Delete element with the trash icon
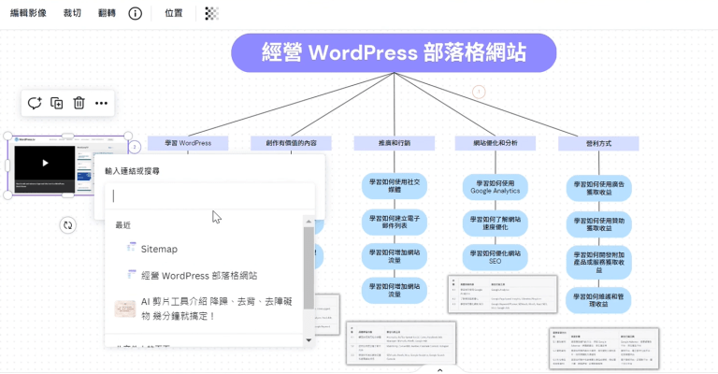718x374 pixels. 79,103
